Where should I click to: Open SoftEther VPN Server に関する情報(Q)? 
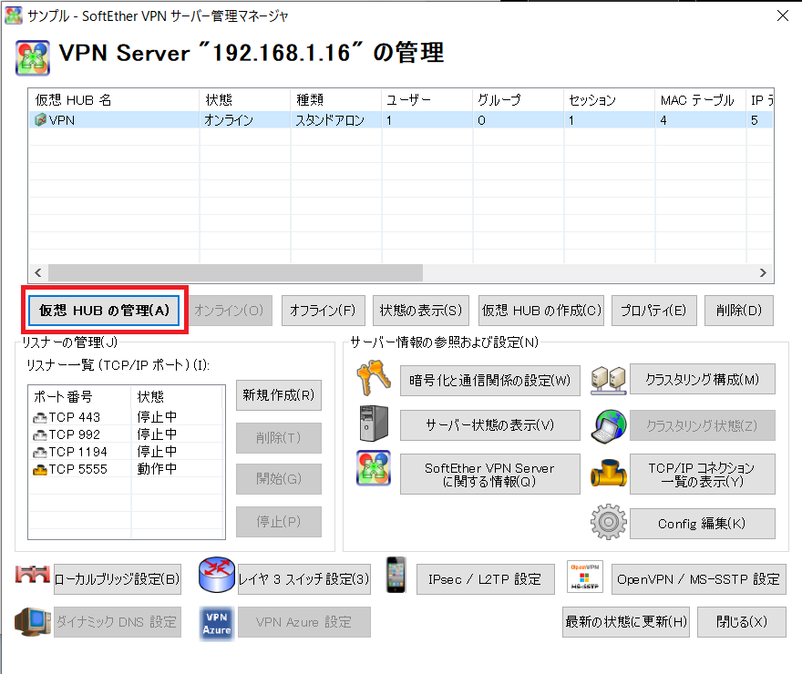(x=490, y=475)
